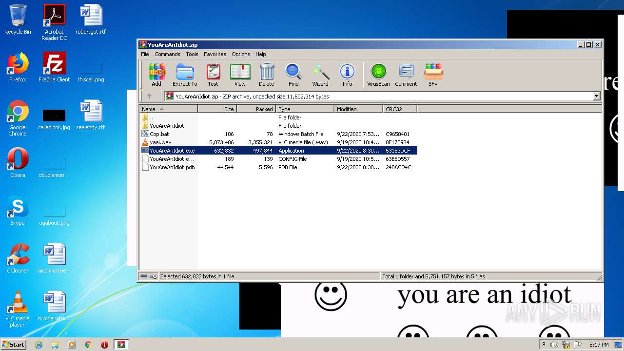Launch CCleaner desktop shortcut
The height and width of the screenshot is (351, 624).
[18, 258]
